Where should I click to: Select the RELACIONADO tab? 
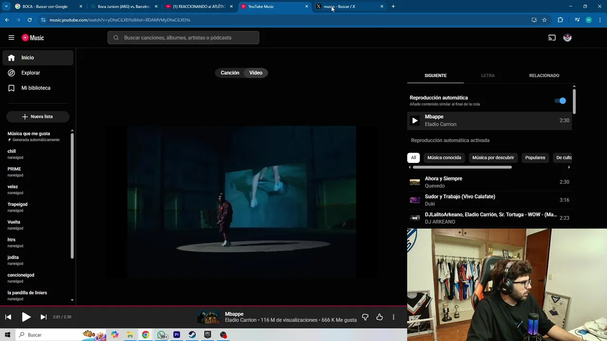(x=544, y=76)
